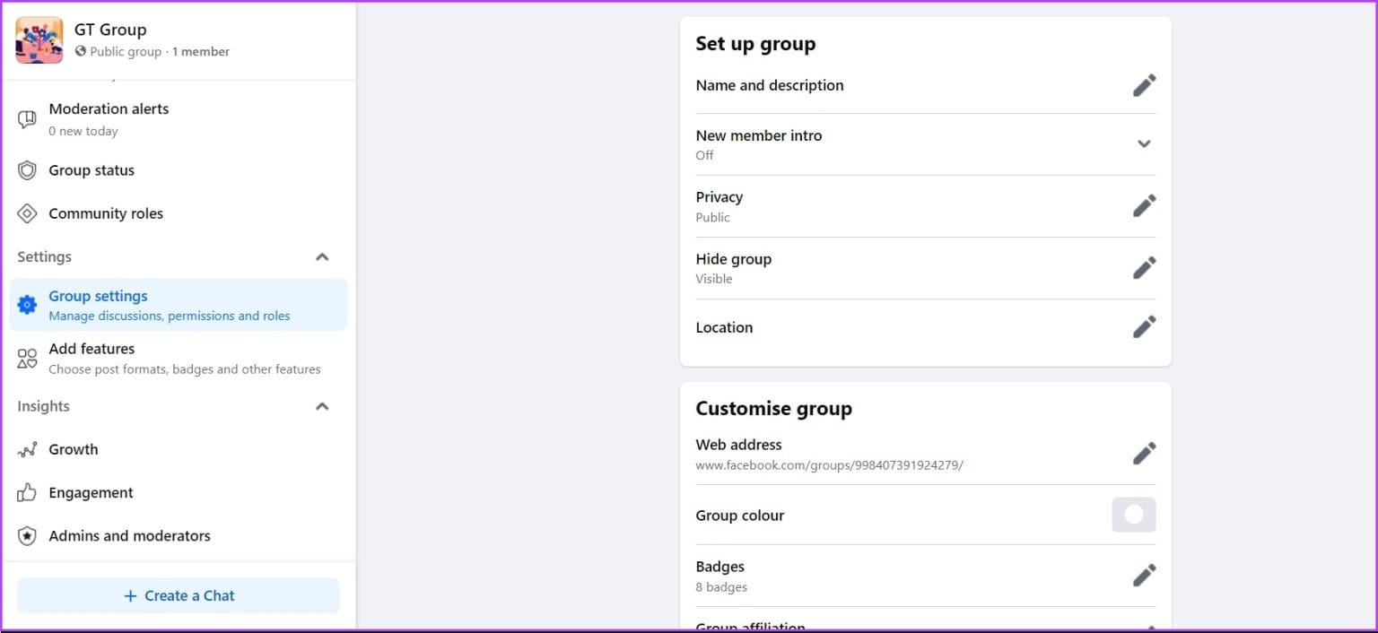Click the Group settings gear icon

point(28,304)
